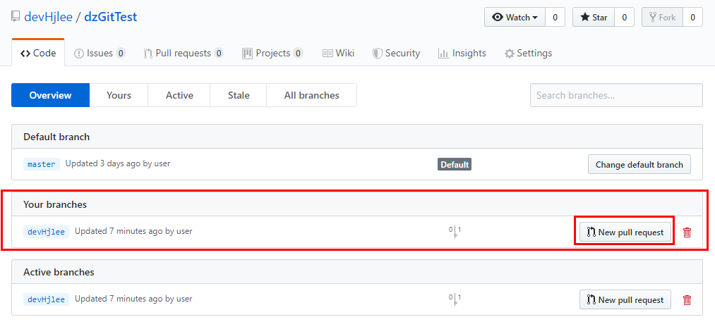Open the Watch dropdown
The image size is (715, 329).
(x=515, y=18)
